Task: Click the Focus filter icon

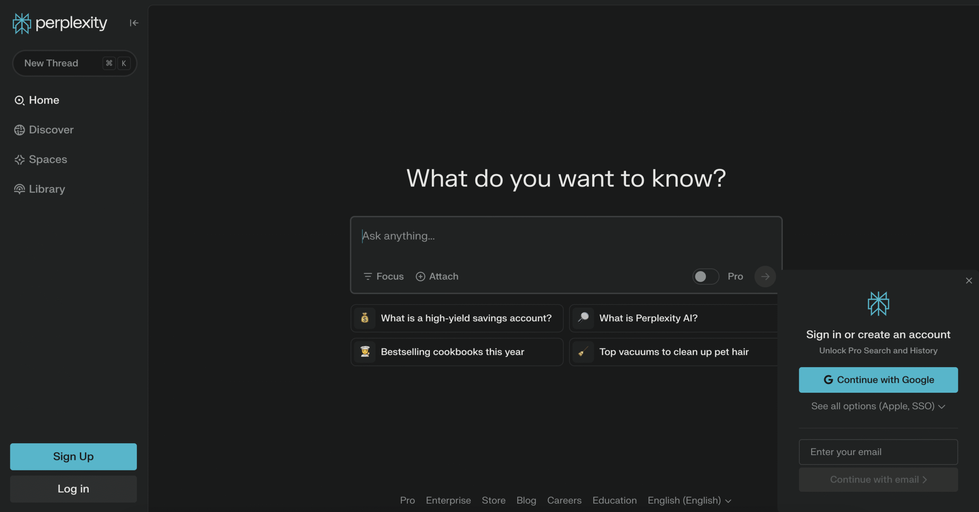Action: tap(368, 276)
